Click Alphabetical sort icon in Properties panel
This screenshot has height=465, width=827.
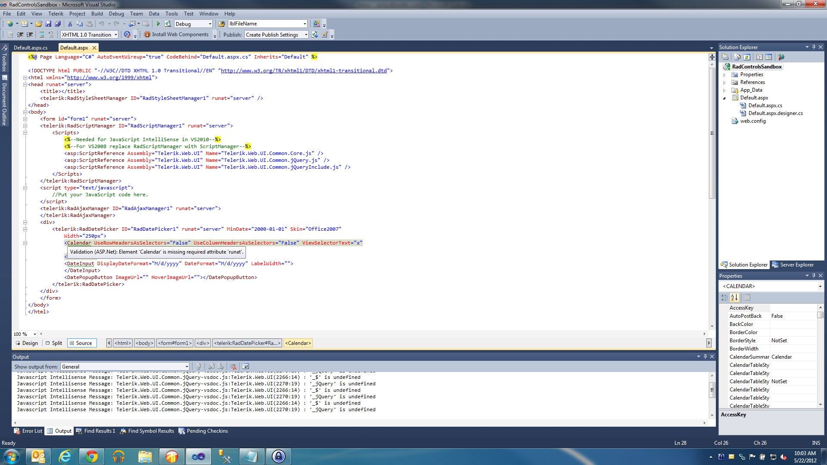[x=734, y=298]
